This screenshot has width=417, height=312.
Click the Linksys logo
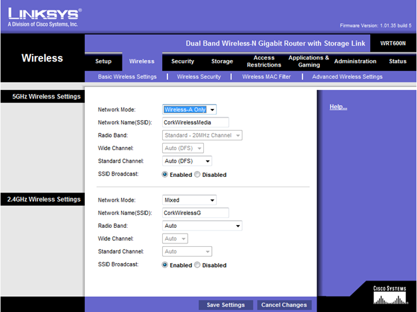[x=44, y=14]
